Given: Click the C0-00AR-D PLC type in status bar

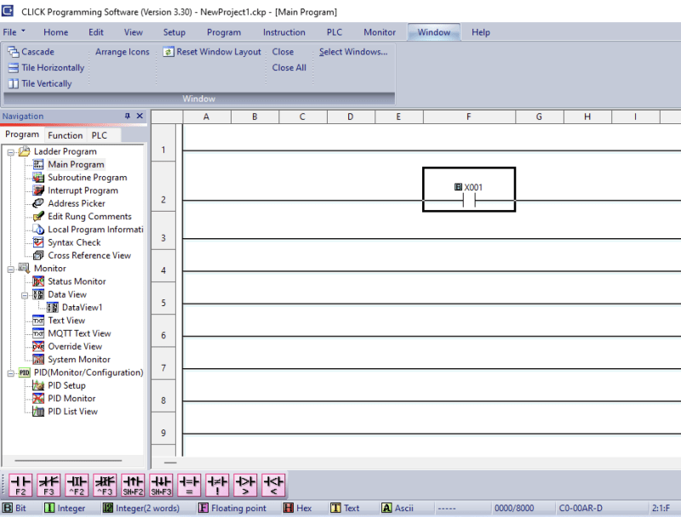Looking at the screenshot, I should [x=581, y=508].
